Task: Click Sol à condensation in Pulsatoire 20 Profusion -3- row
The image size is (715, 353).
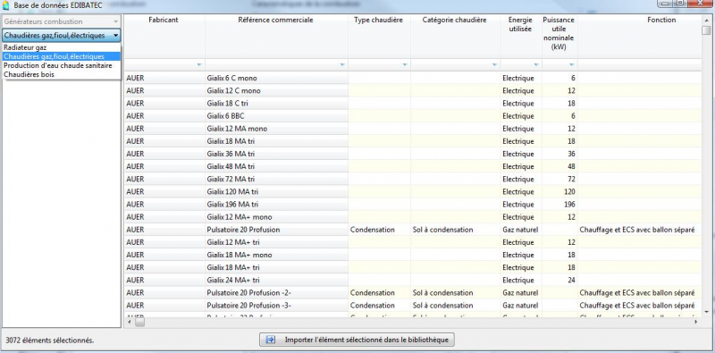Action: click(455, 305)
